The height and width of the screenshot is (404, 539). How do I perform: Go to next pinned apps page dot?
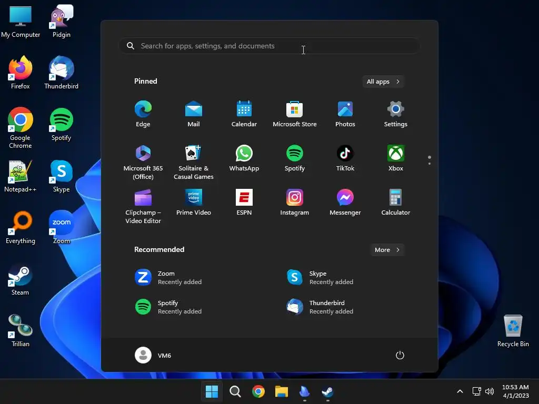[430, 164]
